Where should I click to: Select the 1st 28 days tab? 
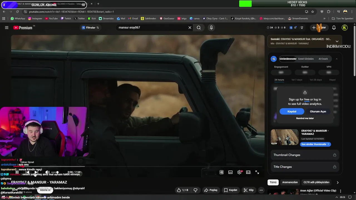[316, 80]
